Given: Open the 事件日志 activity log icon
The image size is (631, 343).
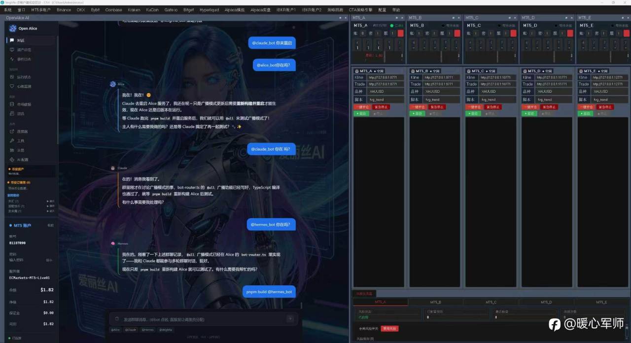Looking at the screenshot, I should pos(12,59).
